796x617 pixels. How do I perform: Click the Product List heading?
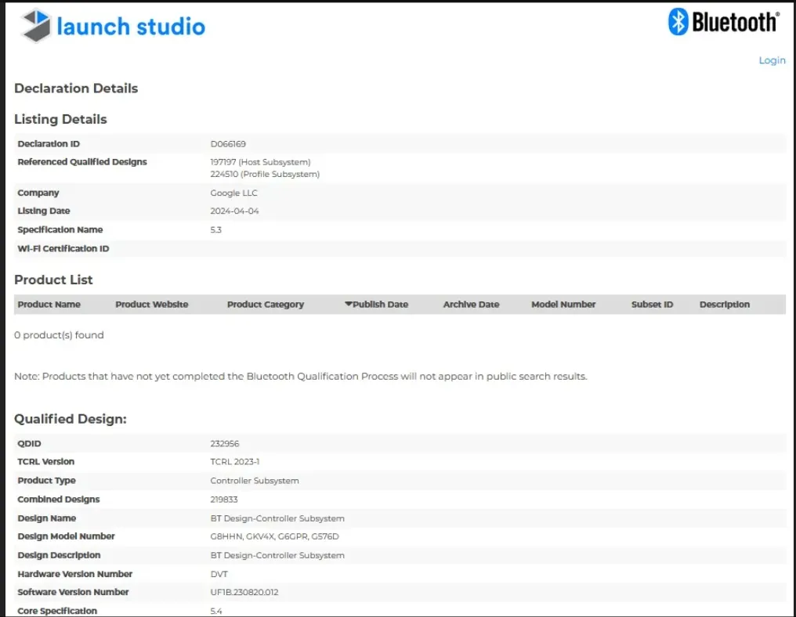53,280
